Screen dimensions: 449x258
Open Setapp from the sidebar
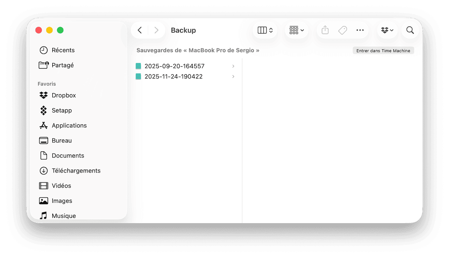point(62,111)
